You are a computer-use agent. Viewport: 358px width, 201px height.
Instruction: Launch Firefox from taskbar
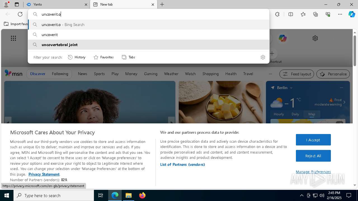coord(142,195)
